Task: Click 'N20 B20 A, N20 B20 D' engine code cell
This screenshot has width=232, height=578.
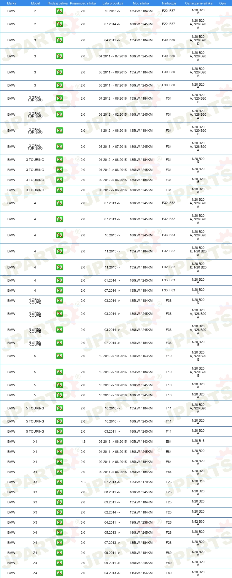Action: click(198, 40)
